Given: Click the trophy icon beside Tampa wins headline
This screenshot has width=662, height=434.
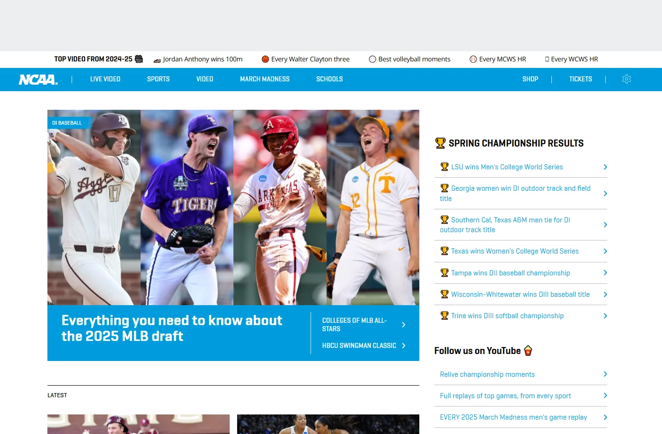Looking at the screenshot, I should pos(444,273).
